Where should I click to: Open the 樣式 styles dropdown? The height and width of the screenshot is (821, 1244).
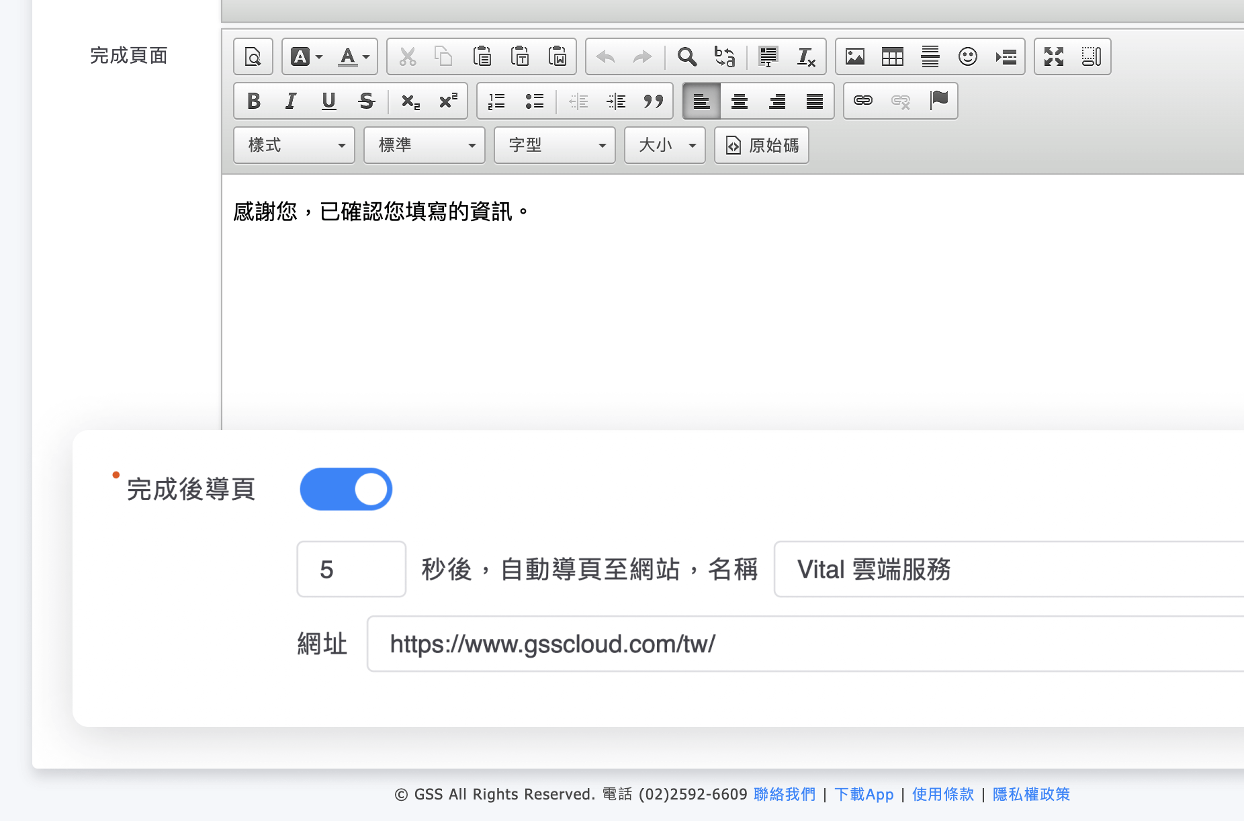click(294, 146)
